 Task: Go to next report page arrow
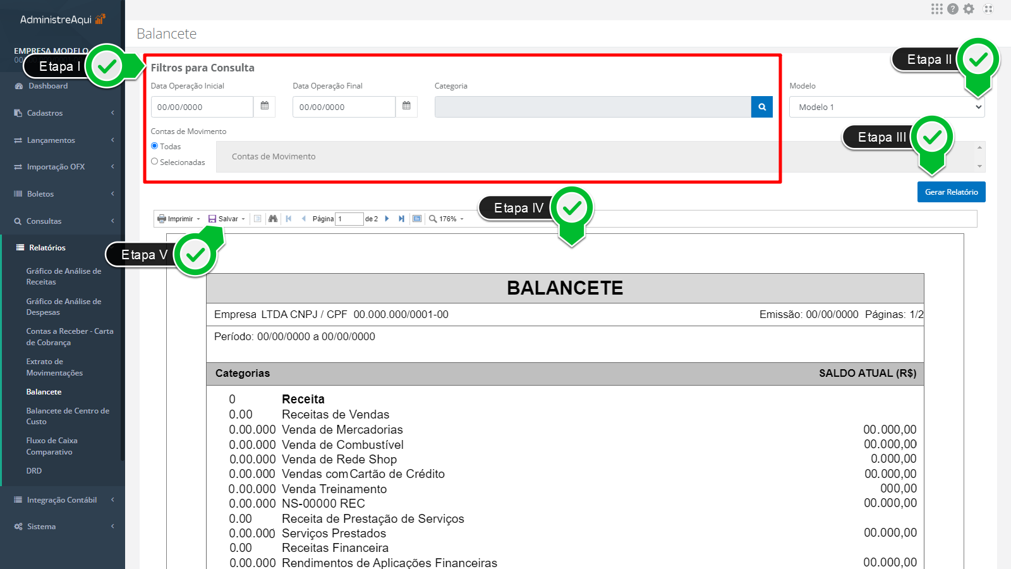pos(387,219)
